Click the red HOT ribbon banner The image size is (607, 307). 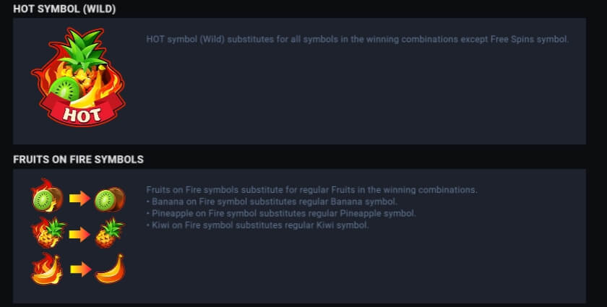(82, 111)
